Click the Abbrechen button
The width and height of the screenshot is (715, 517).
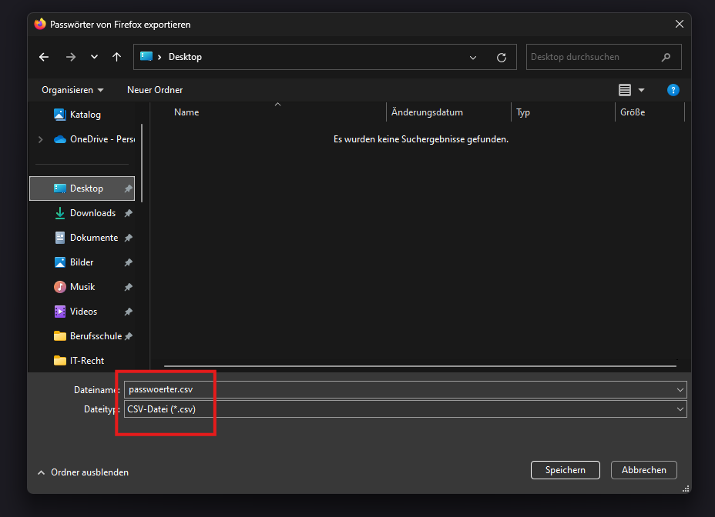click(x=643, y=470)
